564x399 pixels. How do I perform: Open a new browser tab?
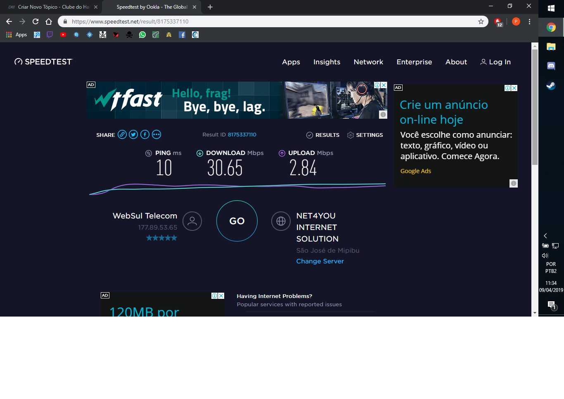(210, 7)
